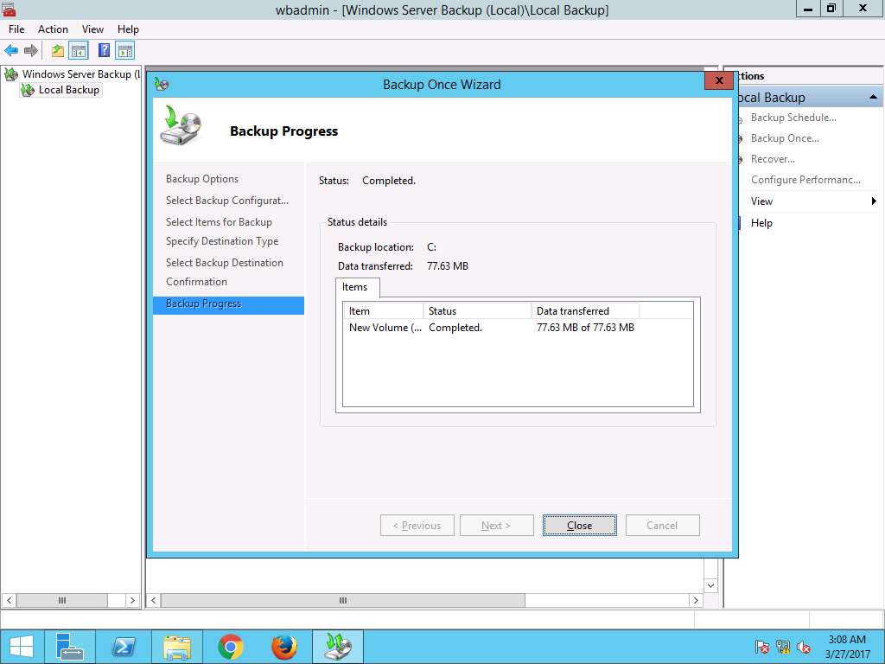Expand the View submenu arrow in Actions pane

click(x=874, y=201)
